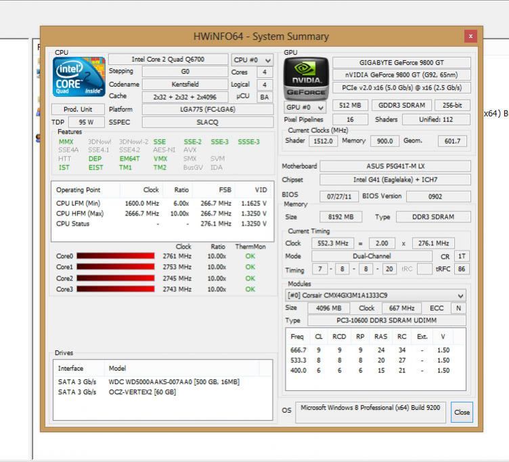The width and height of the screenshot is (509, 462).
Task: Click the VID column header
Action: coord(255,190)
